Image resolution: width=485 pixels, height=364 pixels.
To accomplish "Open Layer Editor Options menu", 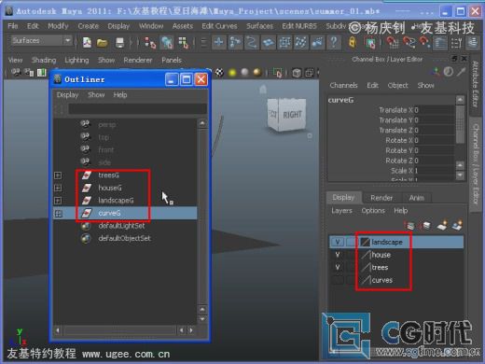I will pyautogui.click(x=373, y=211).
